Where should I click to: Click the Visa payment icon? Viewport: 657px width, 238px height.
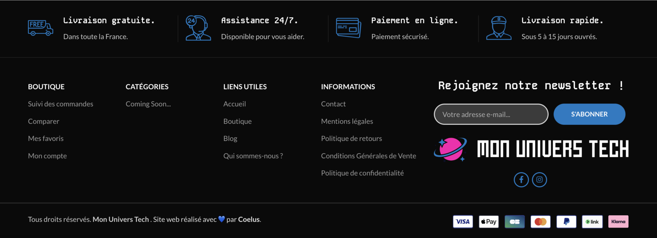463,221
